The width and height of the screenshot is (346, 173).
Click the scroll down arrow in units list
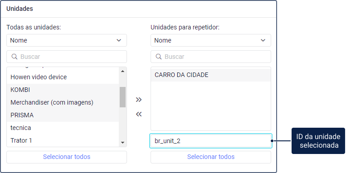pyautogui.click(x=123, y=143)
